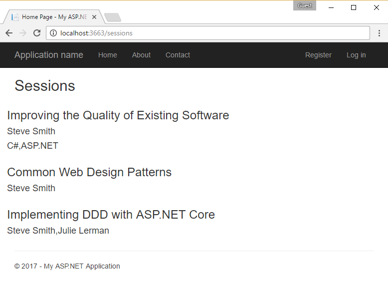The width and height of the screenshot is (388, 297).
Task: Reload the page with the refresh icon
Action: point(37,33)
